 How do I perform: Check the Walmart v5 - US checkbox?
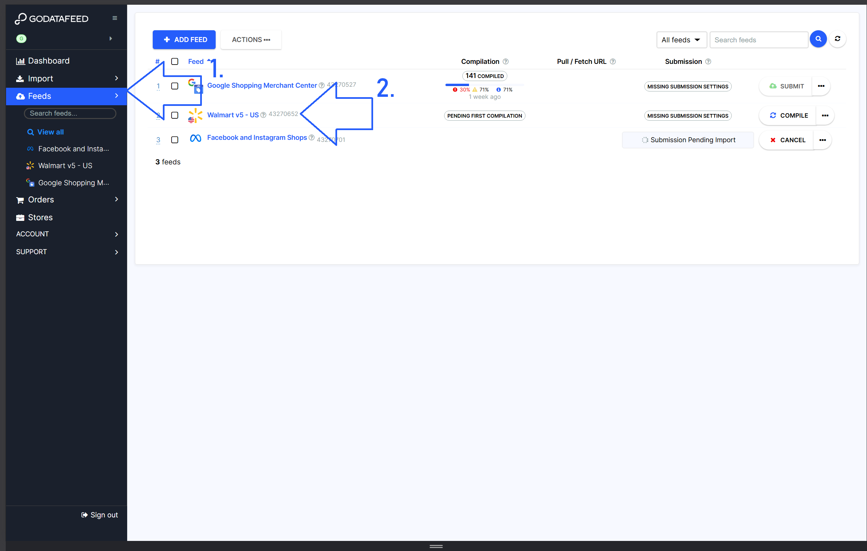click(175, 115)
